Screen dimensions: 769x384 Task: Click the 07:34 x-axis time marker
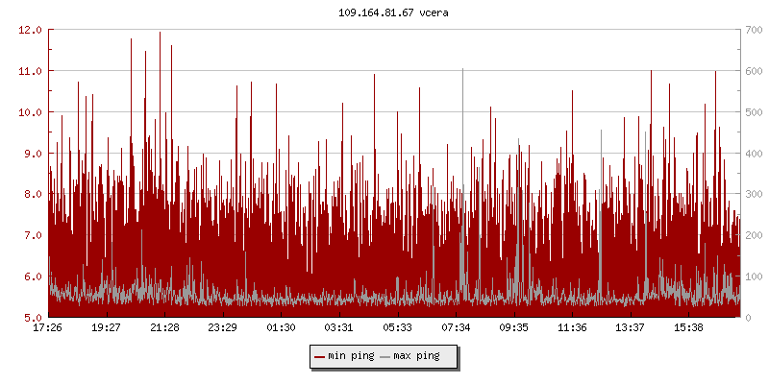456,328
